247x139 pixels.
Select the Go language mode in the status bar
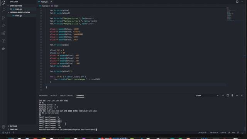(233, 132)
